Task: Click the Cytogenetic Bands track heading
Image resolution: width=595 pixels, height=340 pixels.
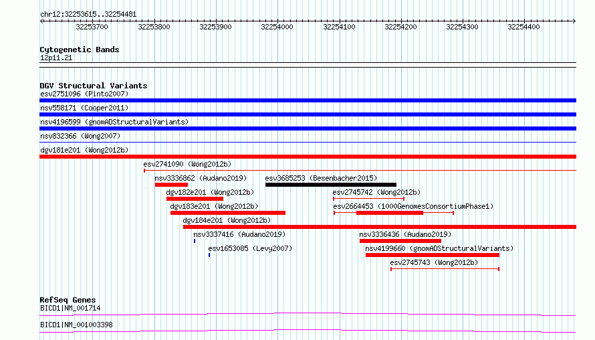Action: (80, 50)
